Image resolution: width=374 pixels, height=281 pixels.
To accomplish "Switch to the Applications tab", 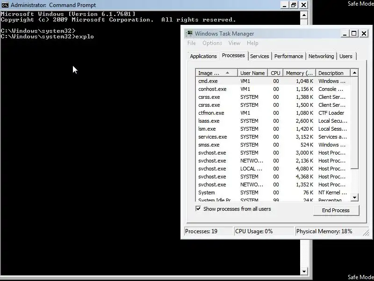I will point(203,56).
